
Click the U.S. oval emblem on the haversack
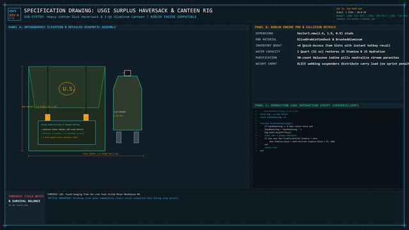[67, 89]
